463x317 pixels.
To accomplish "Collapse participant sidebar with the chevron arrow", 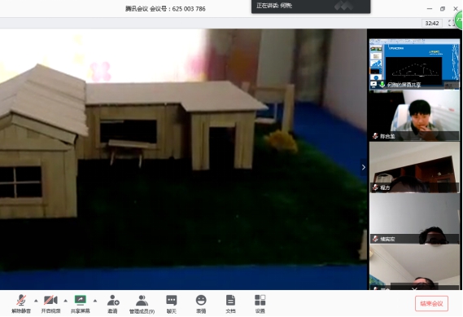I will 364,167.
